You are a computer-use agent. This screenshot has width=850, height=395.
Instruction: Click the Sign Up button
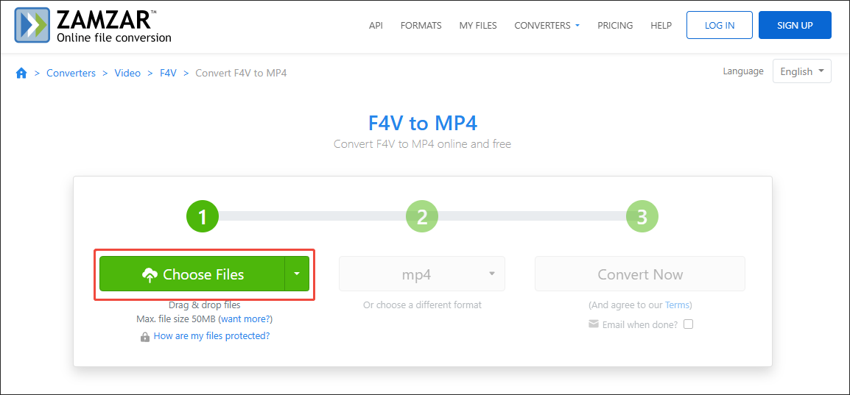795,25
